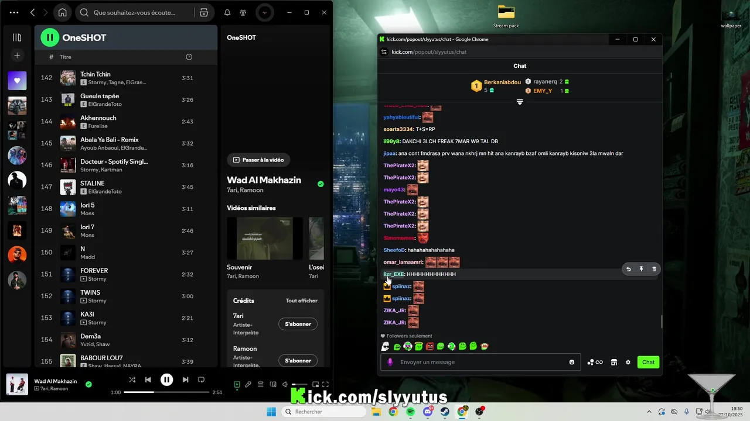Open Spotify profile avatar menu
The image size is (750, 421).
click(x=265, y=12)
